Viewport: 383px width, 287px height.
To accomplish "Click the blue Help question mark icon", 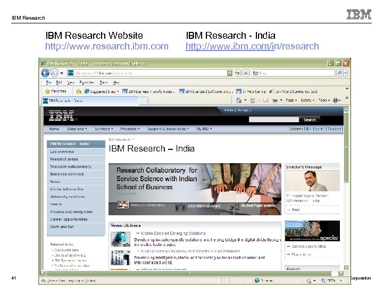I will click(x=336, y=100).
